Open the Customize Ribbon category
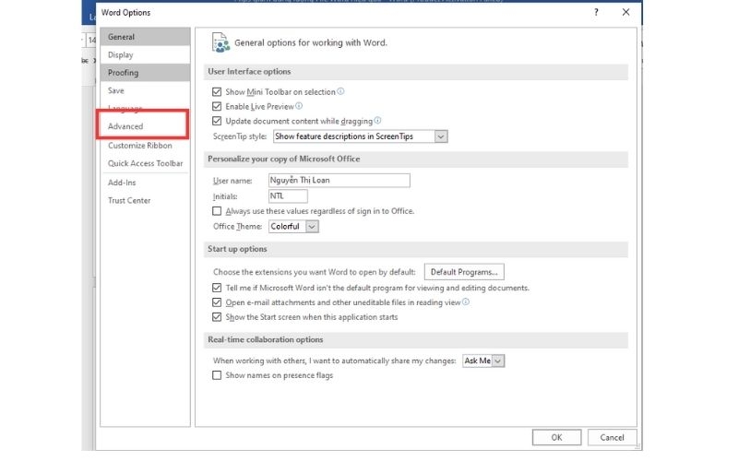This screenshot has height=461, width=738. 145,146
